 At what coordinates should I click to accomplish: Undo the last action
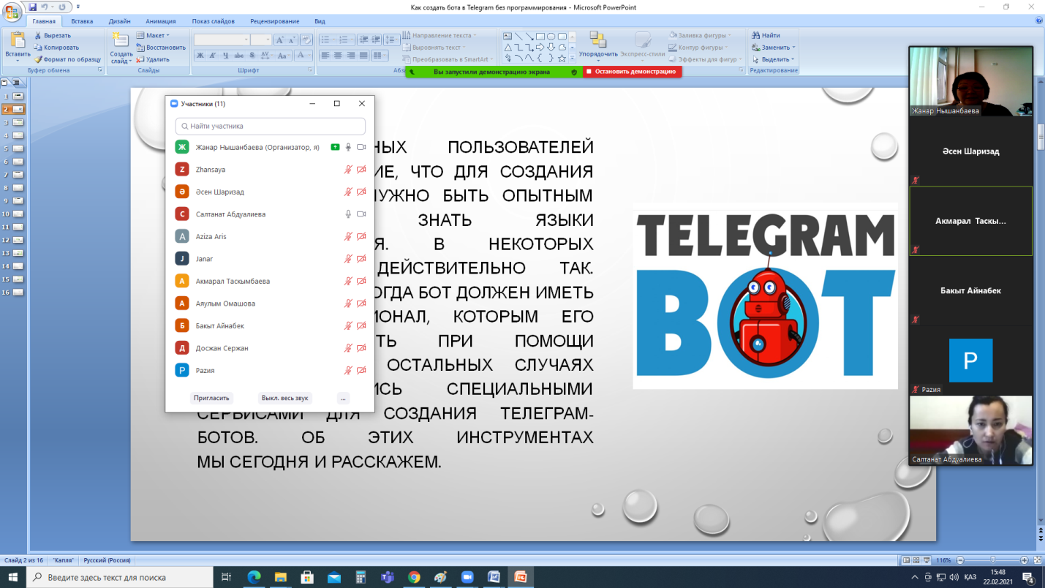click(x=45, y=7)
